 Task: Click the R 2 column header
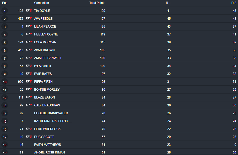point(234,3)
